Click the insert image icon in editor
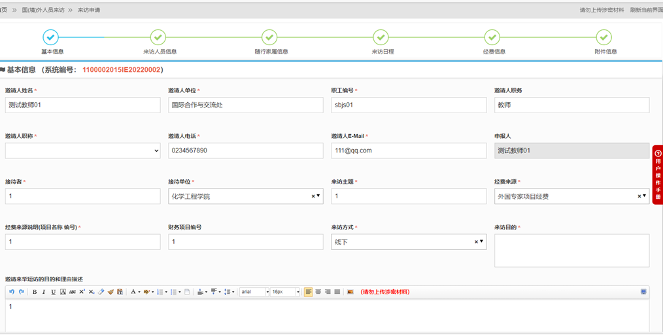 click(x=350, y=292)
